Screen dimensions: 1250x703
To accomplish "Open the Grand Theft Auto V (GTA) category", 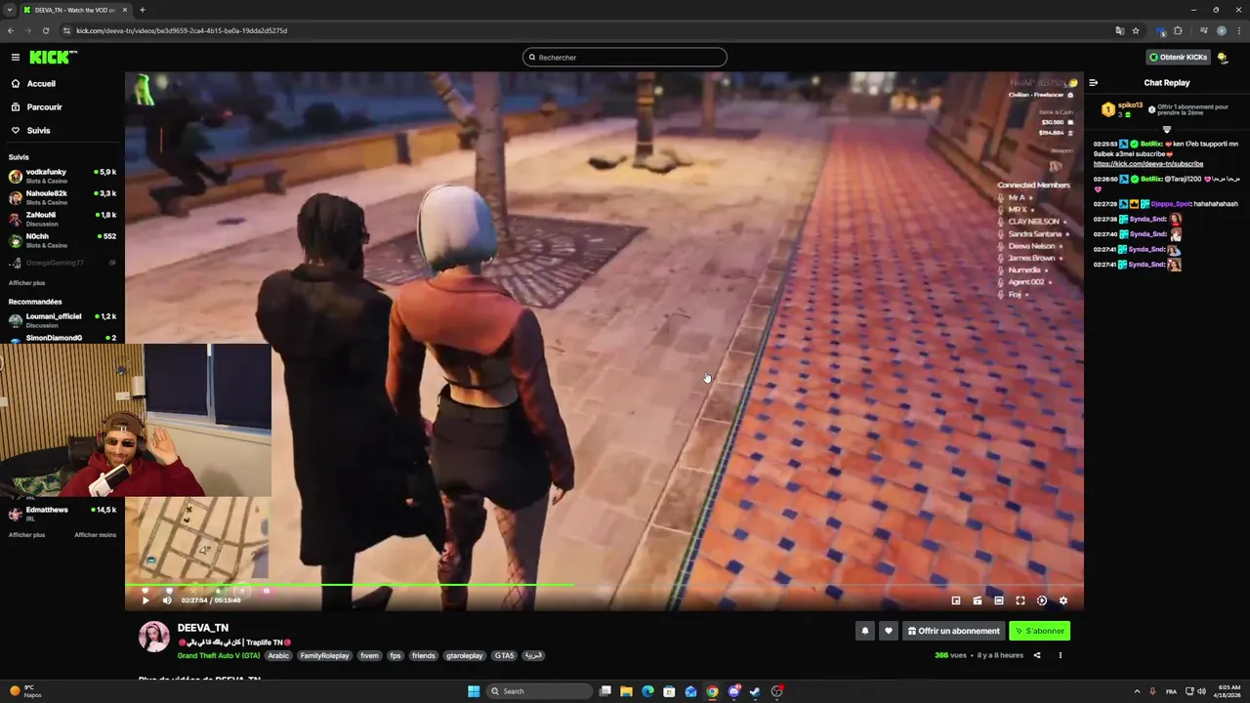I will tap(219, 655).
